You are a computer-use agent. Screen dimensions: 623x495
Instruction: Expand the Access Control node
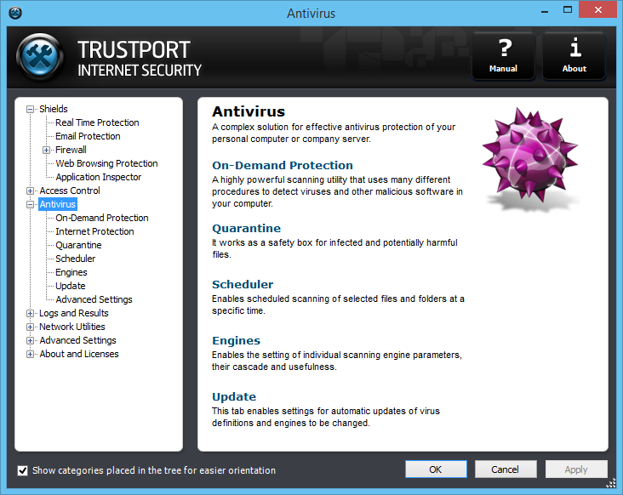30,191
